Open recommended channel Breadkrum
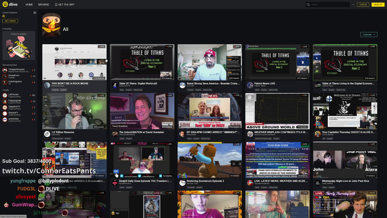387x218 pixels. 19,76
